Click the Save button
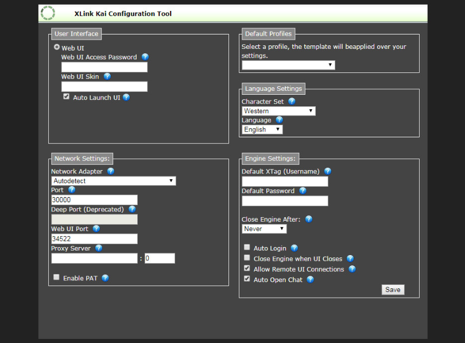 (393, 290)
